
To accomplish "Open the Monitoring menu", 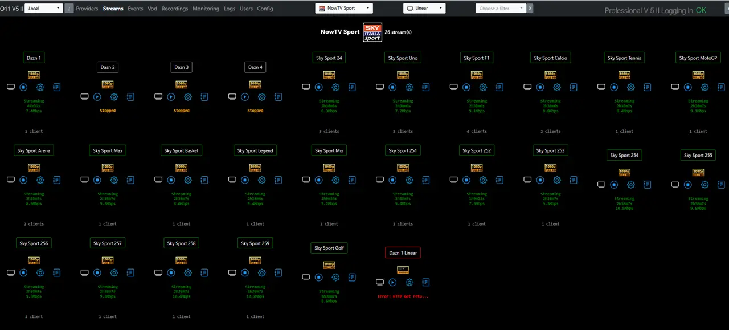I will coord(206,9).
